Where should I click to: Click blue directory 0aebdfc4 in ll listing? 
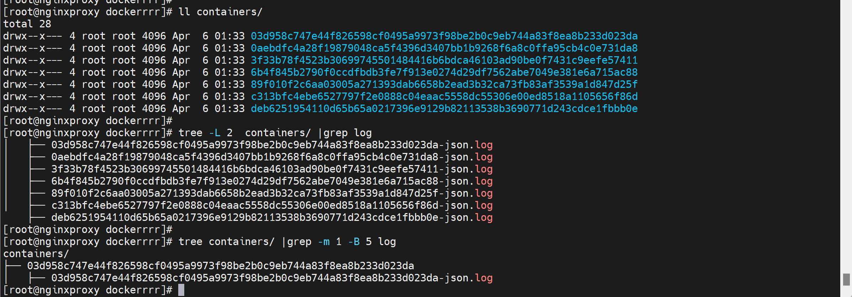point(444,48)
